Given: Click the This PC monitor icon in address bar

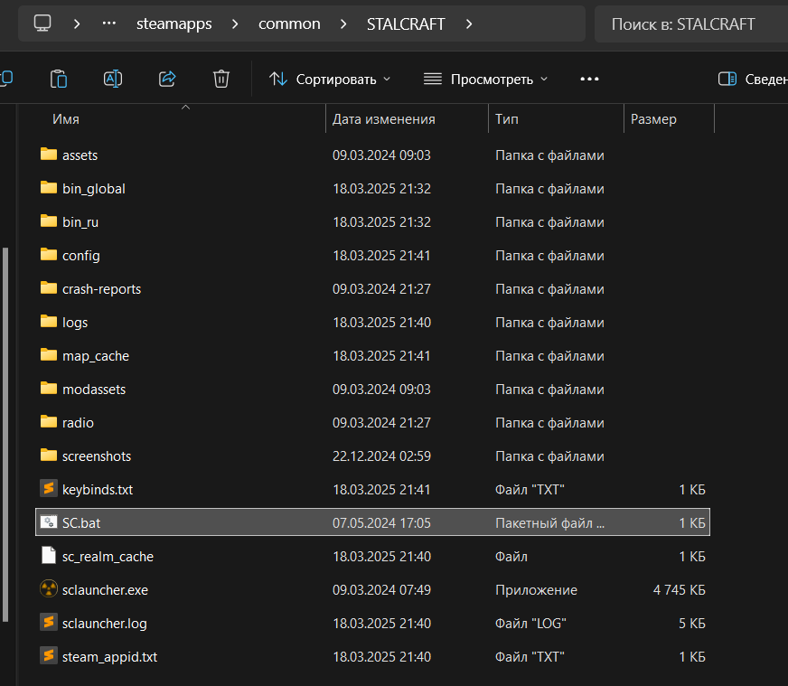Looking at the screenshot, I should 42,23.
